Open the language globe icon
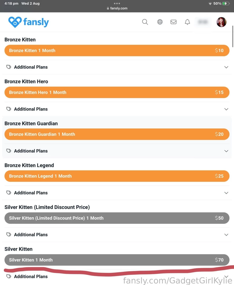 coord(160,22)
